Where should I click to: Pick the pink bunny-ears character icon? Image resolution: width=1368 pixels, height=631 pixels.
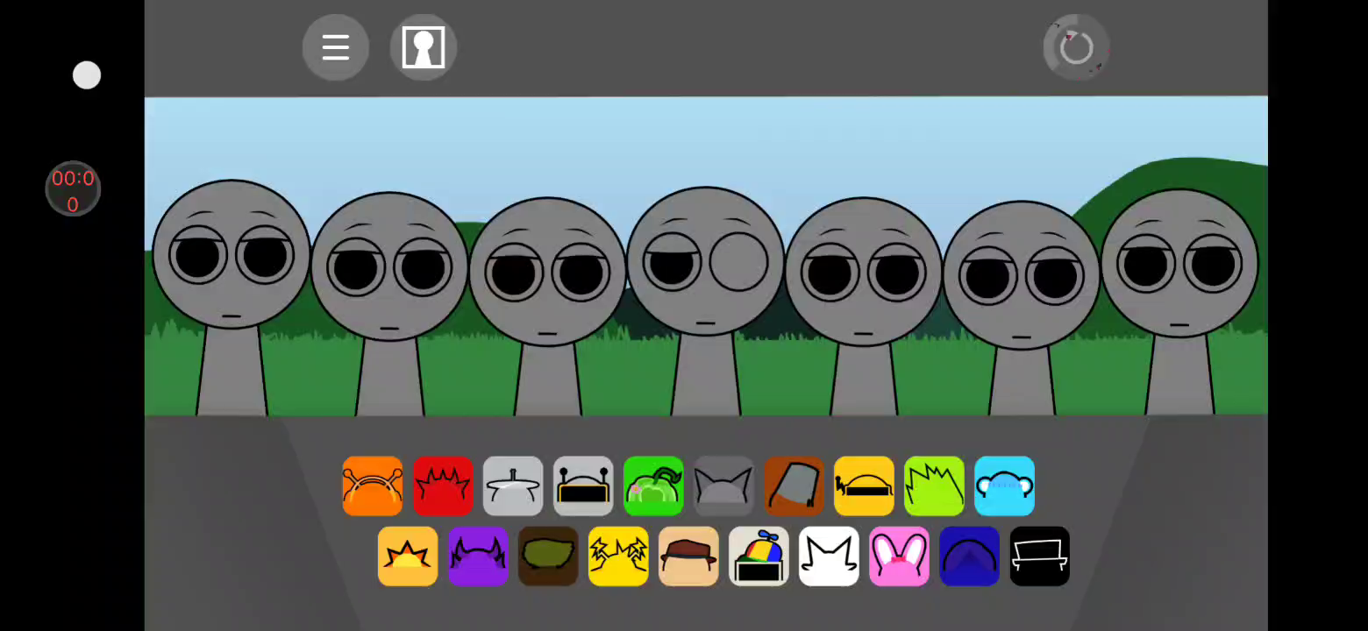899,557
